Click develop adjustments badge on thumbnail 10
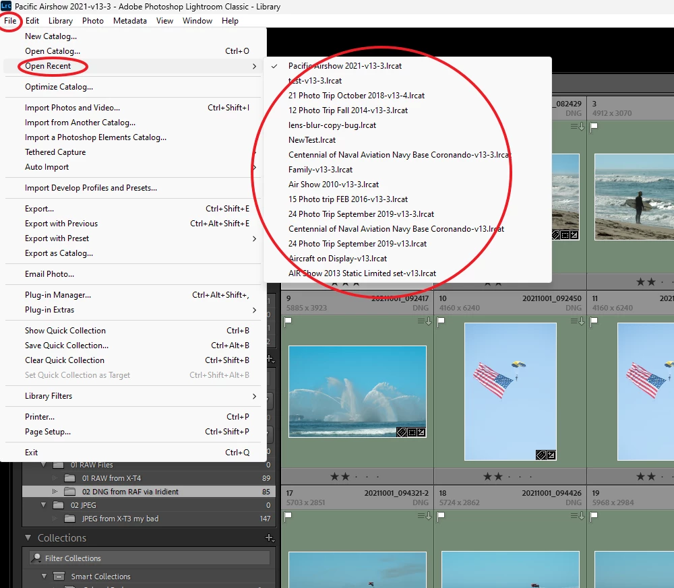This screenshot has height=588, width=674. click(x=551, y=455)
